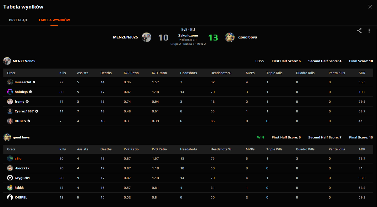Open player profile fremy
Image resolution: width=377 pixels, height=207 pixels.
click(19, 101)
